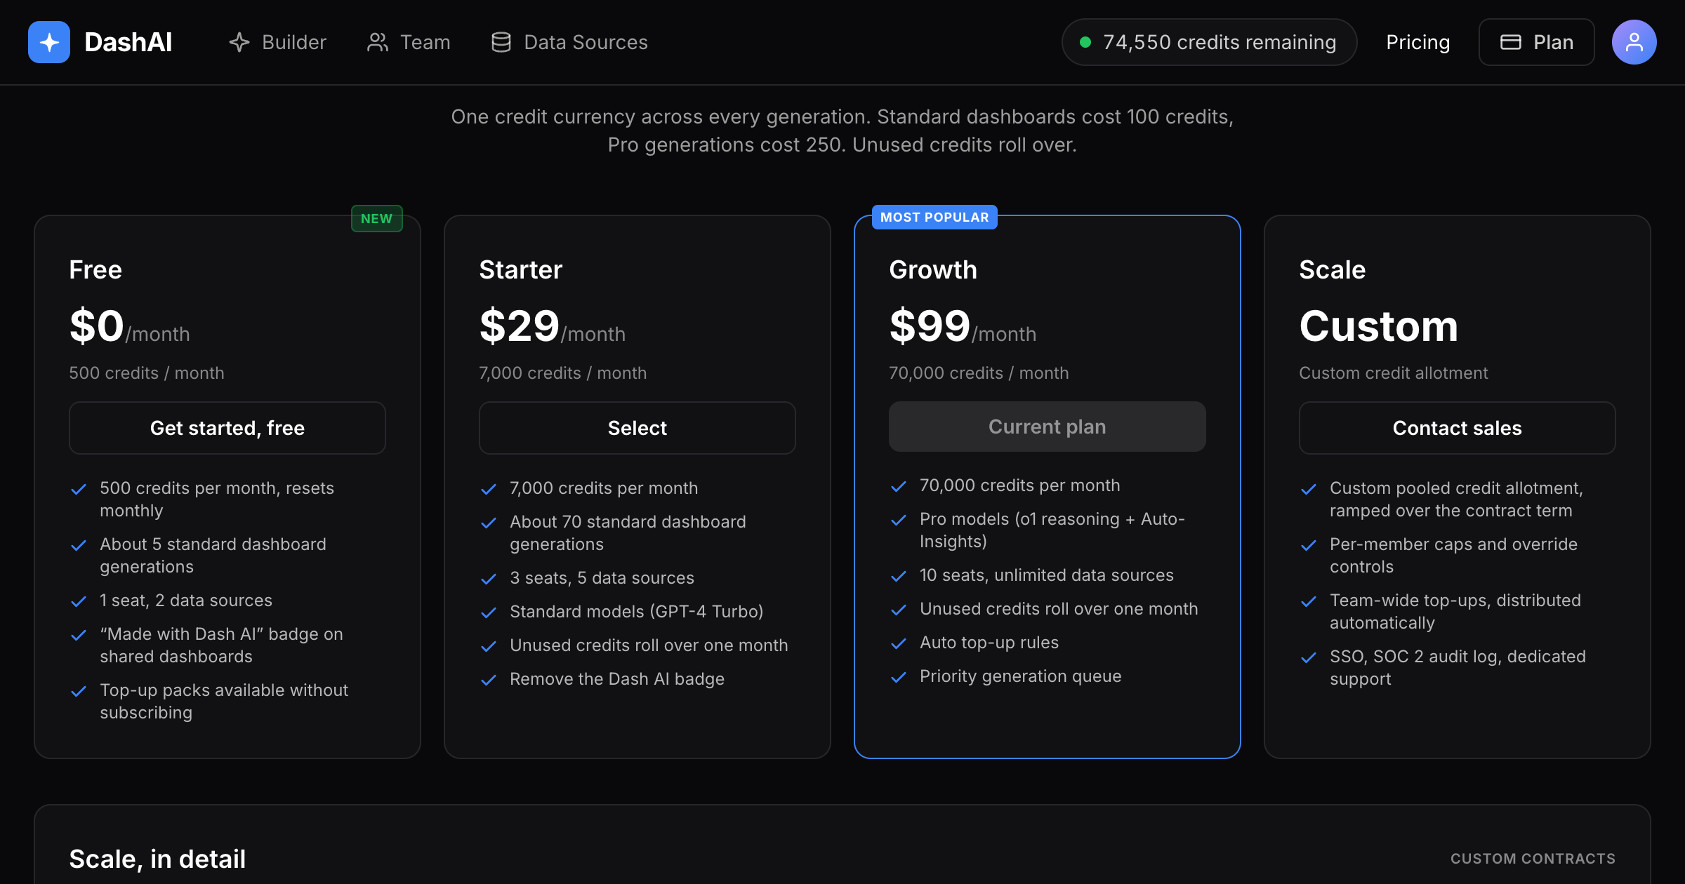This screenshot has width=1685, height=884.
Task: Click checkmark beside 'Standard models (GPT-4 Turbo)'
Action: (x=489, y=612)
